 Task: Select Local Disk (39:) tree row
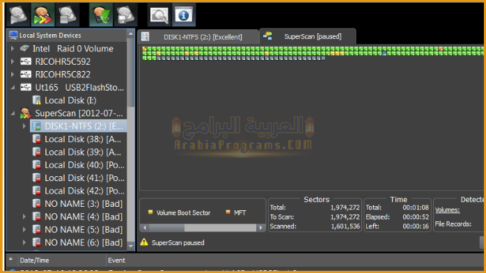[x=79, y=152]
